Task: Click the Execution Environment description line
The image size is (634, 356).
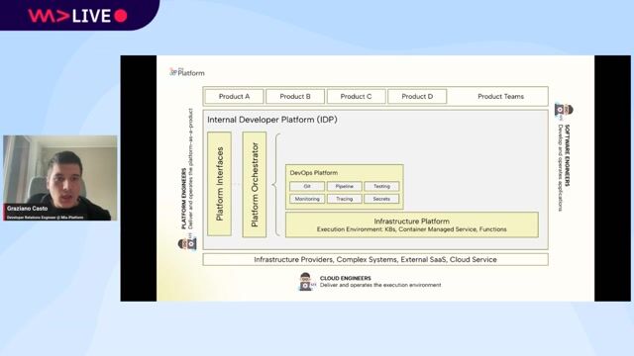Action: (412, 229)
